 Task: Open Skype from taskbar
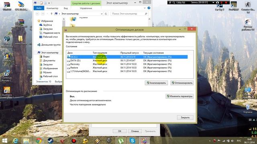132,140
